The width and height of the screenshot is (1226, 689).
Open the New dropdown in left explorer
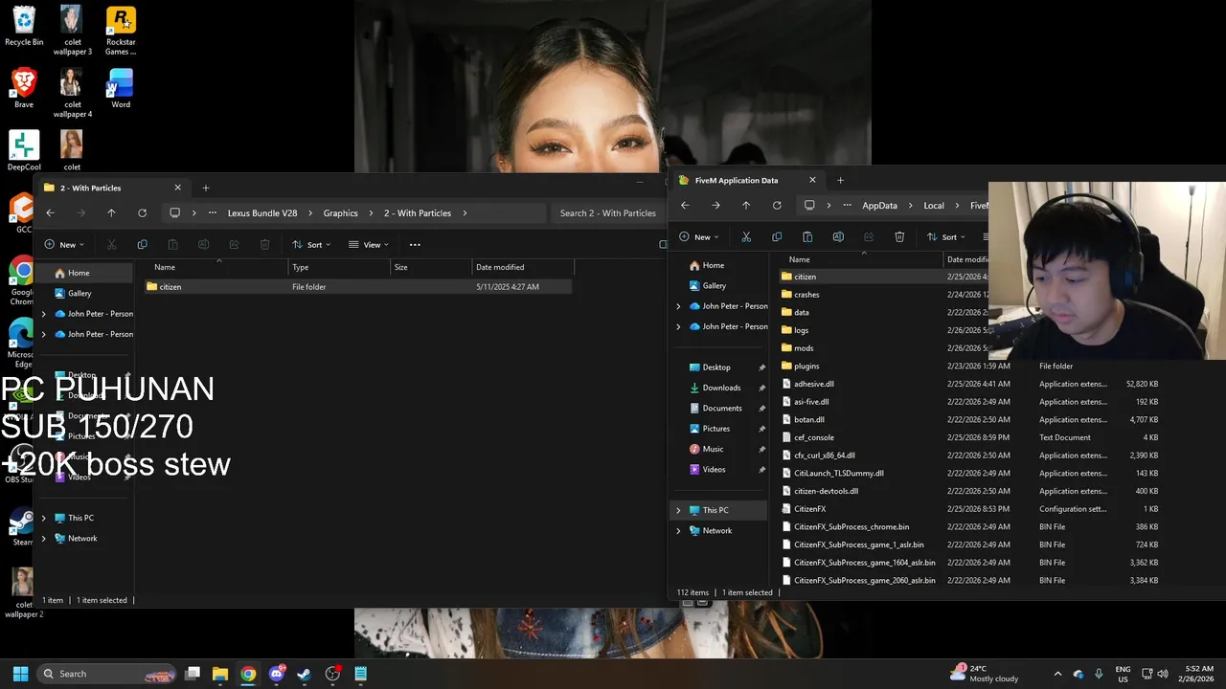pyautogui.click(x=64, y=244)
